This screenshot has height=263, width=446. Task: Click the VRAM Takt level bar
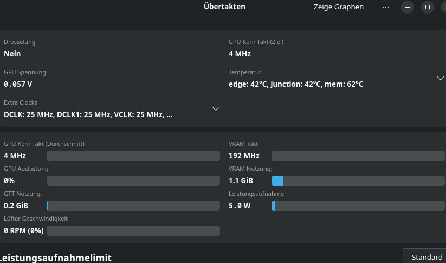(358, 156)
